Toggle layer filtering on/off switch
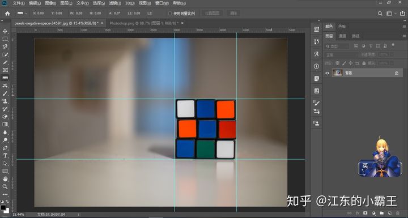408x218 pixels. point(393,45)
